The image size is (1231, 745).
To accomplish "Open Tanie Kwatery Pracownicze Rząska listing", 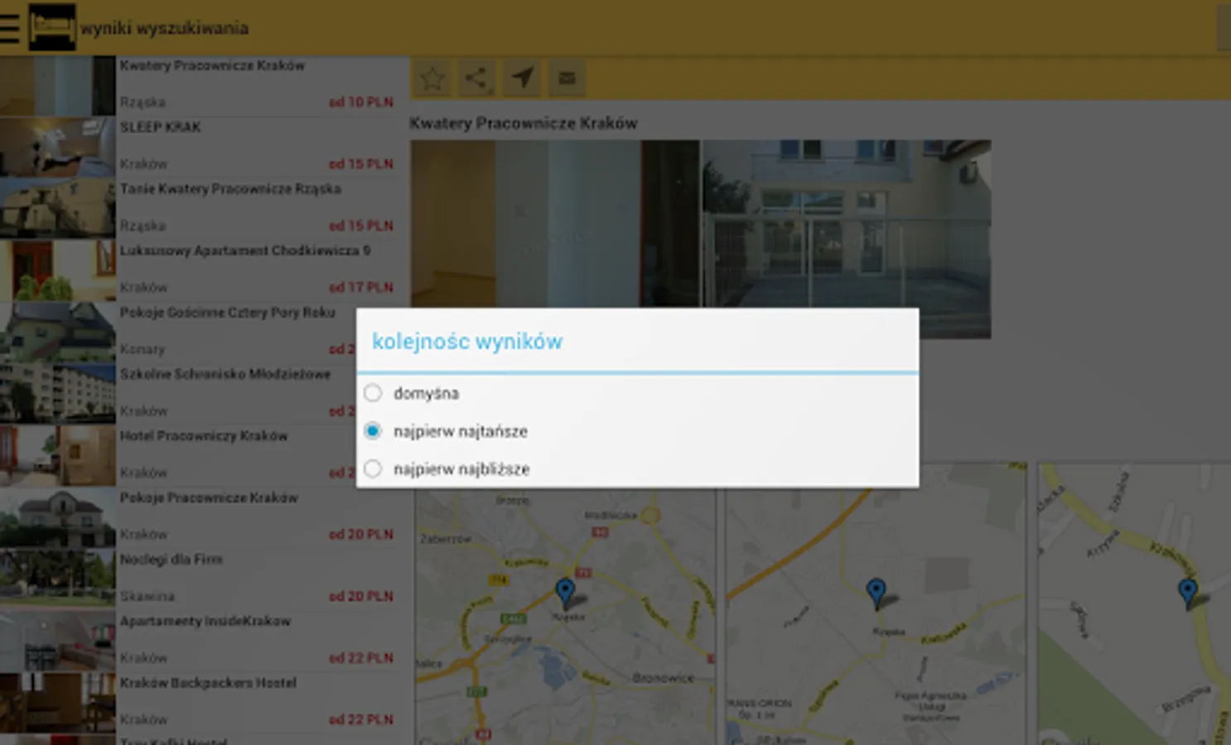I will coord(199,209).
